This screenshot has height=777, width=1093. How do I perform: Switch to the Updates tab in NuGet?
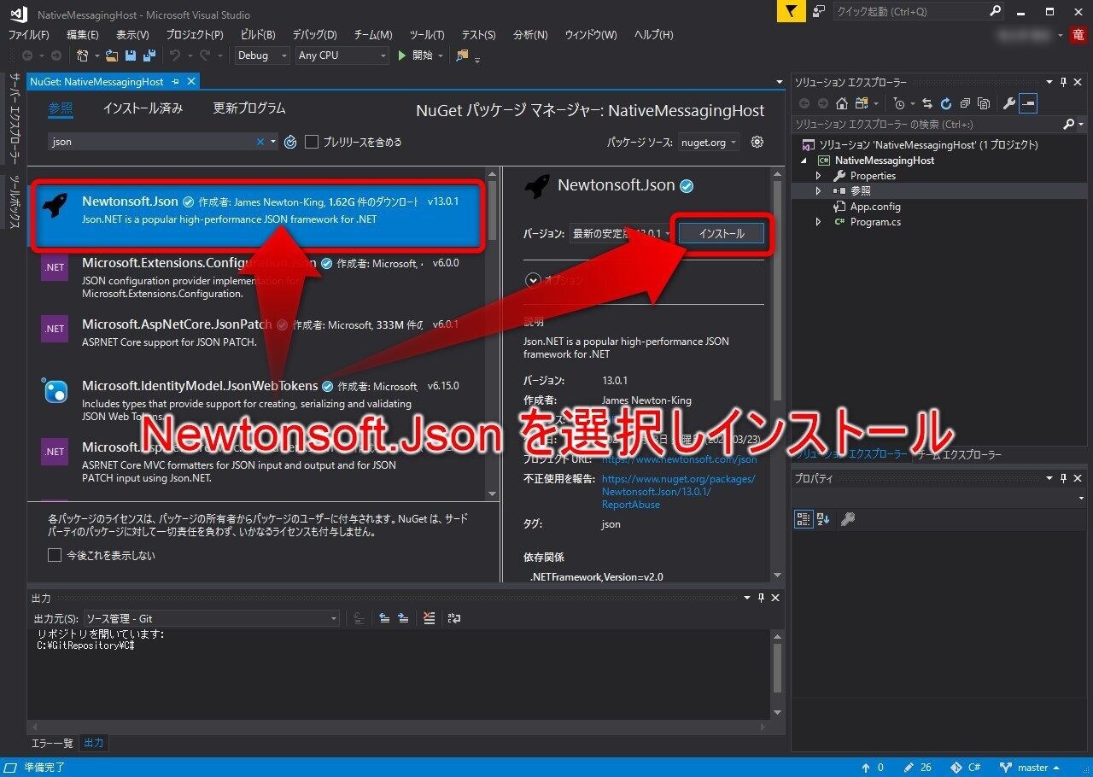tap(249, 108)
